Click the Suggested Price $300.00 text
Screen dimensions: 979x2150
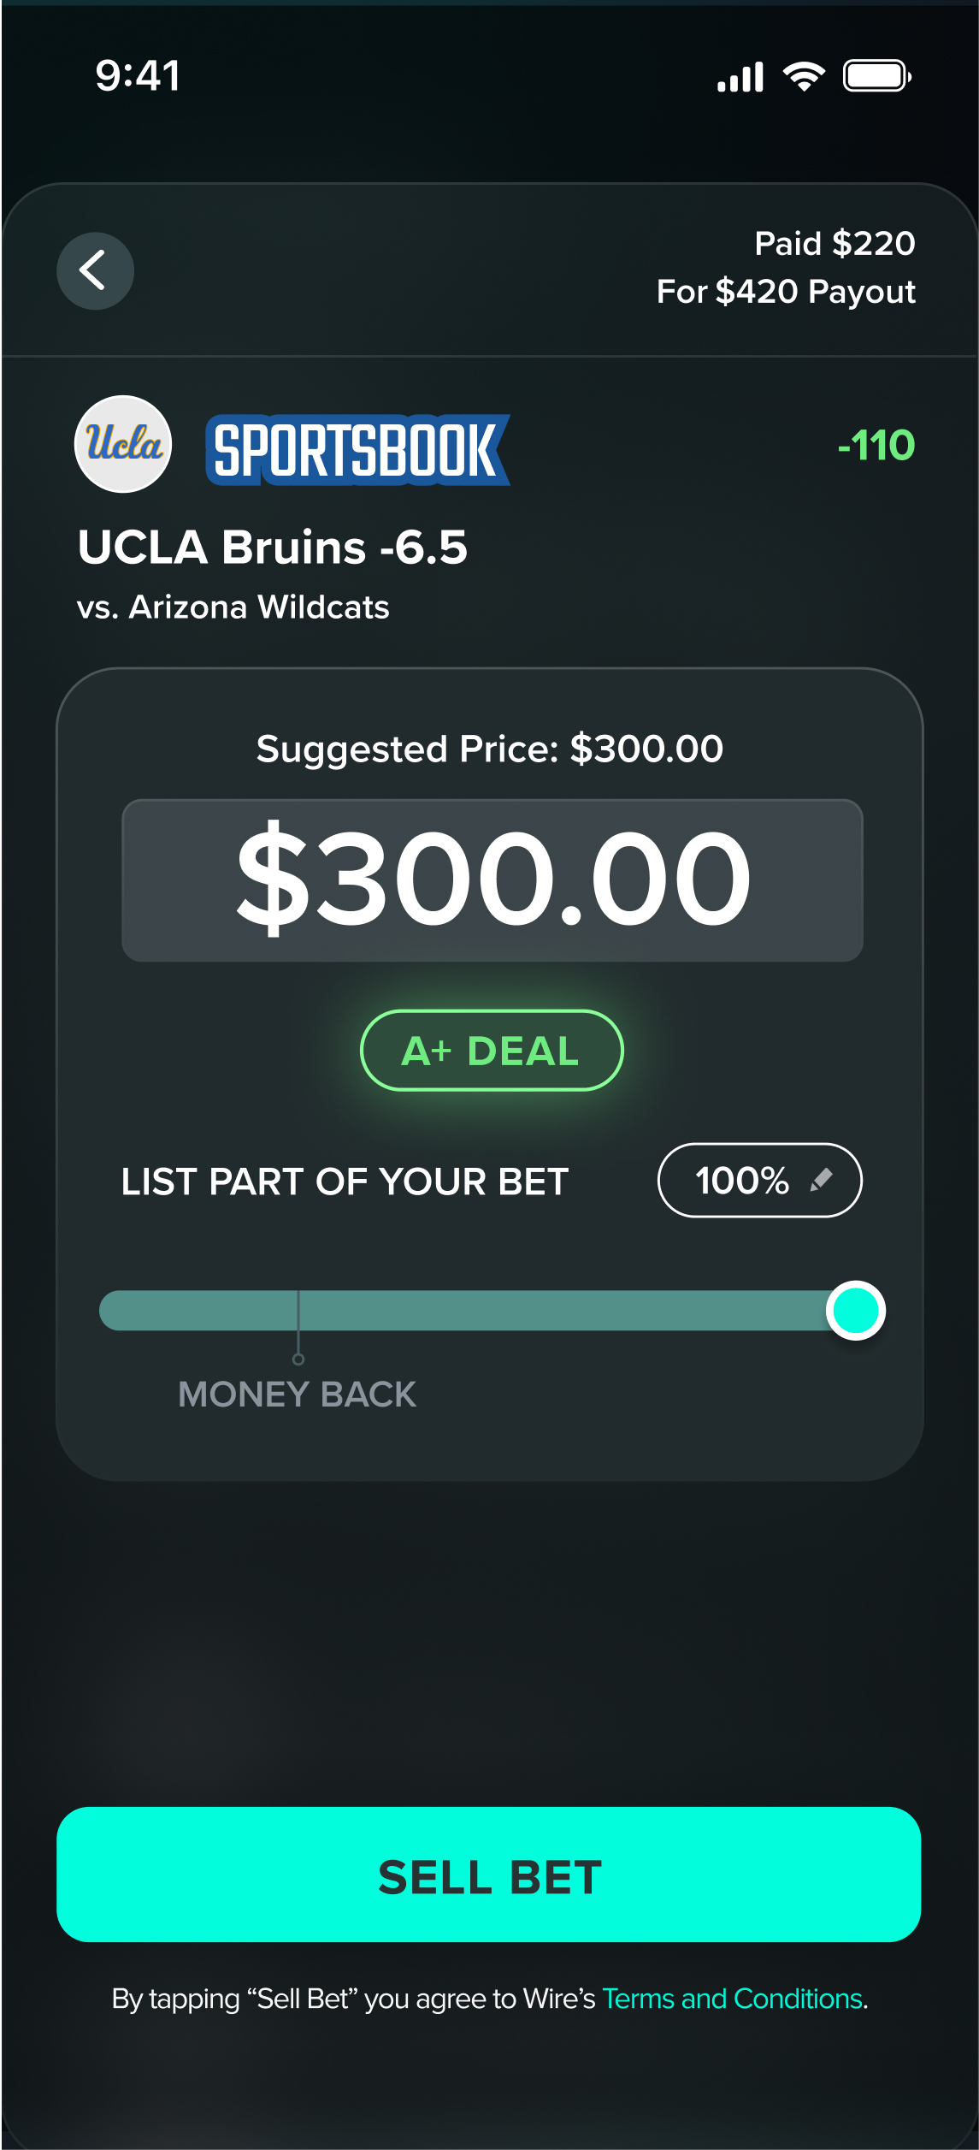(490, 749)
